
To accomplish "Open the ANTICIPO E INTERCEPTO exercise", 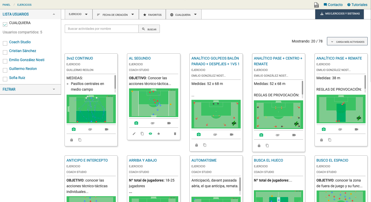I will (x=87, y=160).
